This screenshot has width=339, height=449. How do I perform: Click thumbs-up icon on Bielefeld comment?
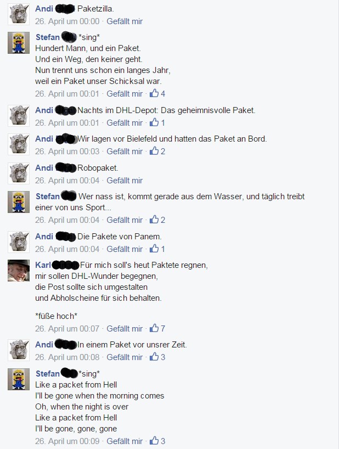[x=154, y=151]
